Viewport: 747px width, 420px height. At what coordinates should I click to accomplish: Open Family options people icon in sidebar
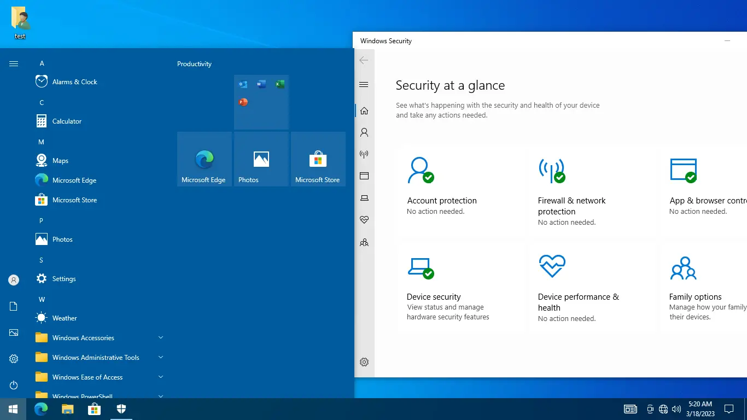(364, 242)
